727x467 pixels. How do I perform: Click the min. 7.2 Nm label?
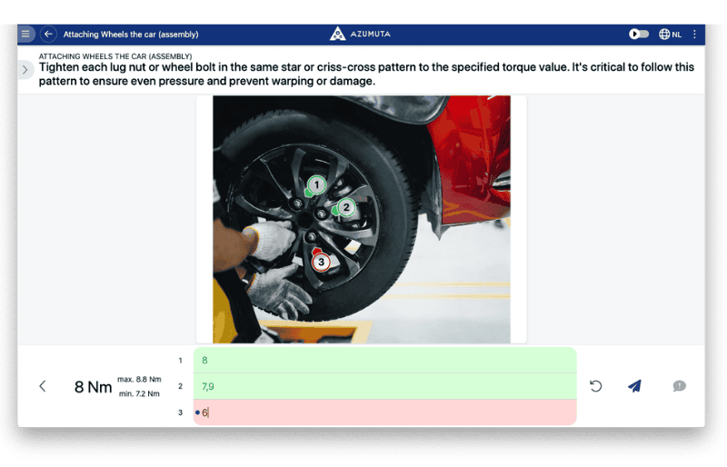click(139, 393)
